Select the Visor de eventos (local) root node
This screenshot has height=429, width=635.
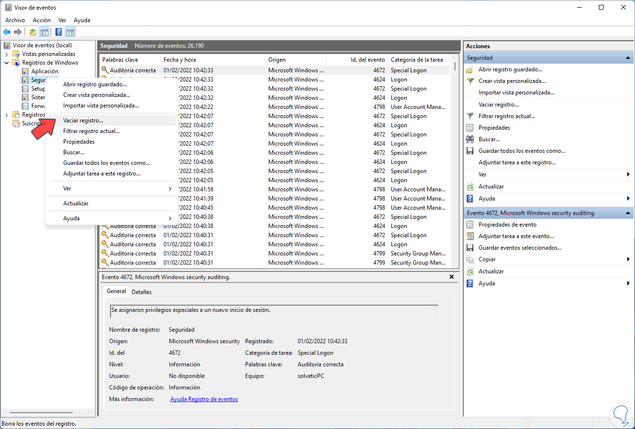pyautogui.click(x=42, y=45)
